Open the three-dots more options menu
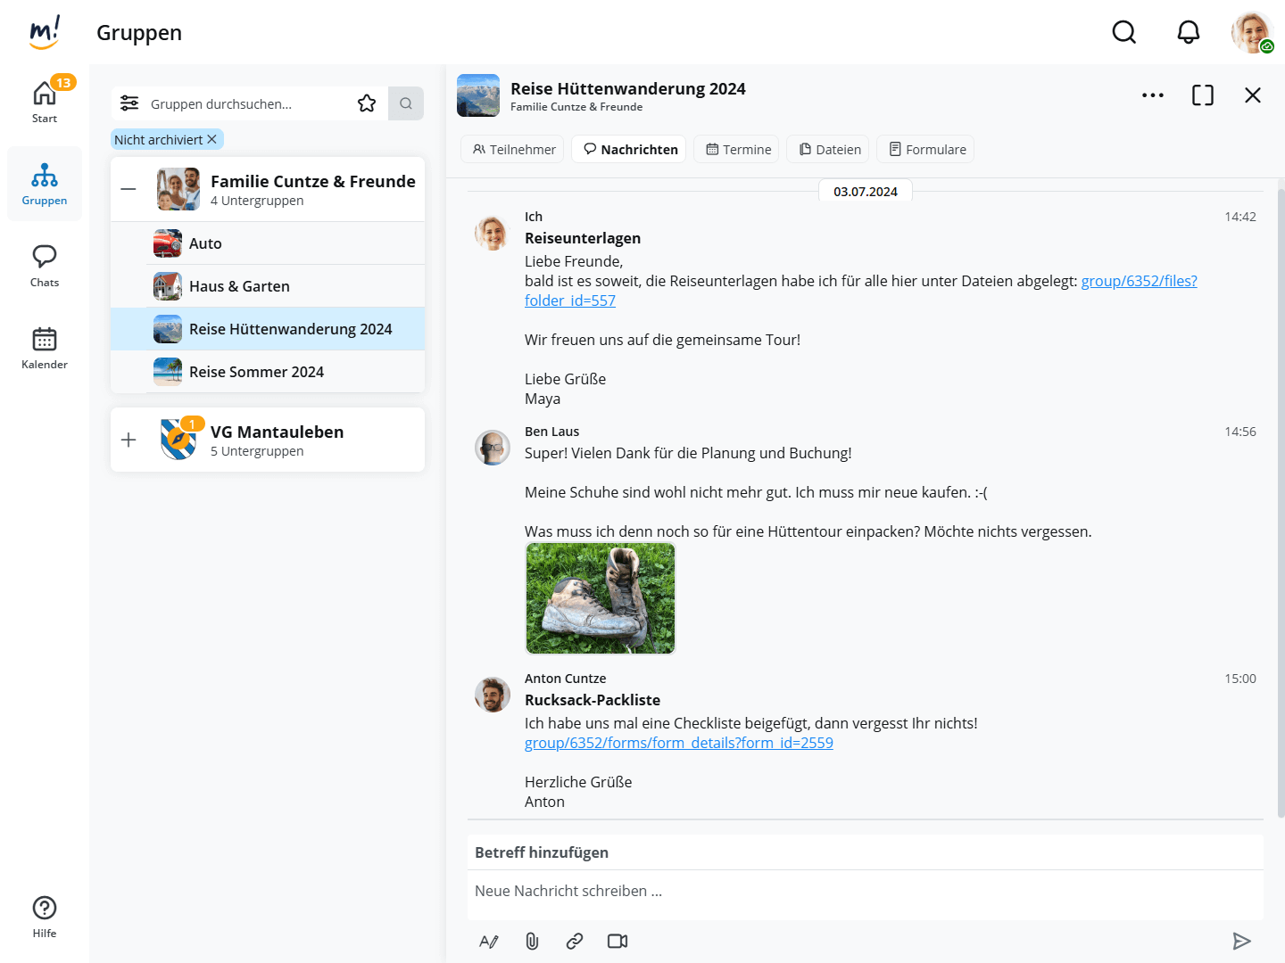Viewport: 1285px width, 963px height. pos(1152,95)
